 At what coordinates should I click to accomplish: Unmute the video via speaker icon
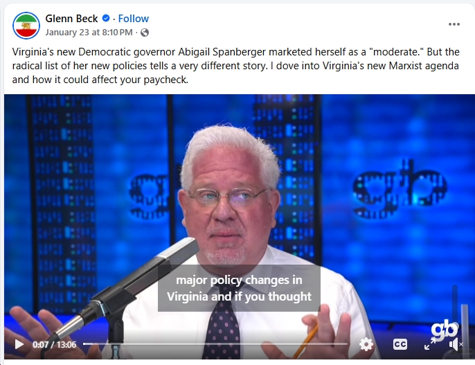(x=456, y=344)
